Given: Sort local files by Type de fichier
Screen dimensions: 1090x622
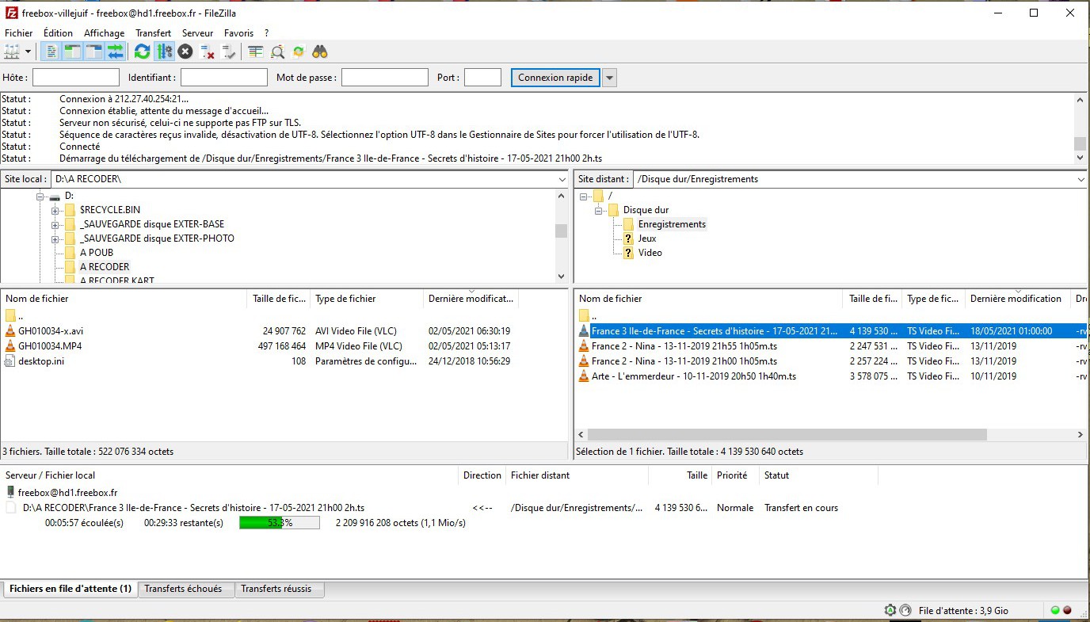Looking at the screenshot, I should click(x=367, y=299).
